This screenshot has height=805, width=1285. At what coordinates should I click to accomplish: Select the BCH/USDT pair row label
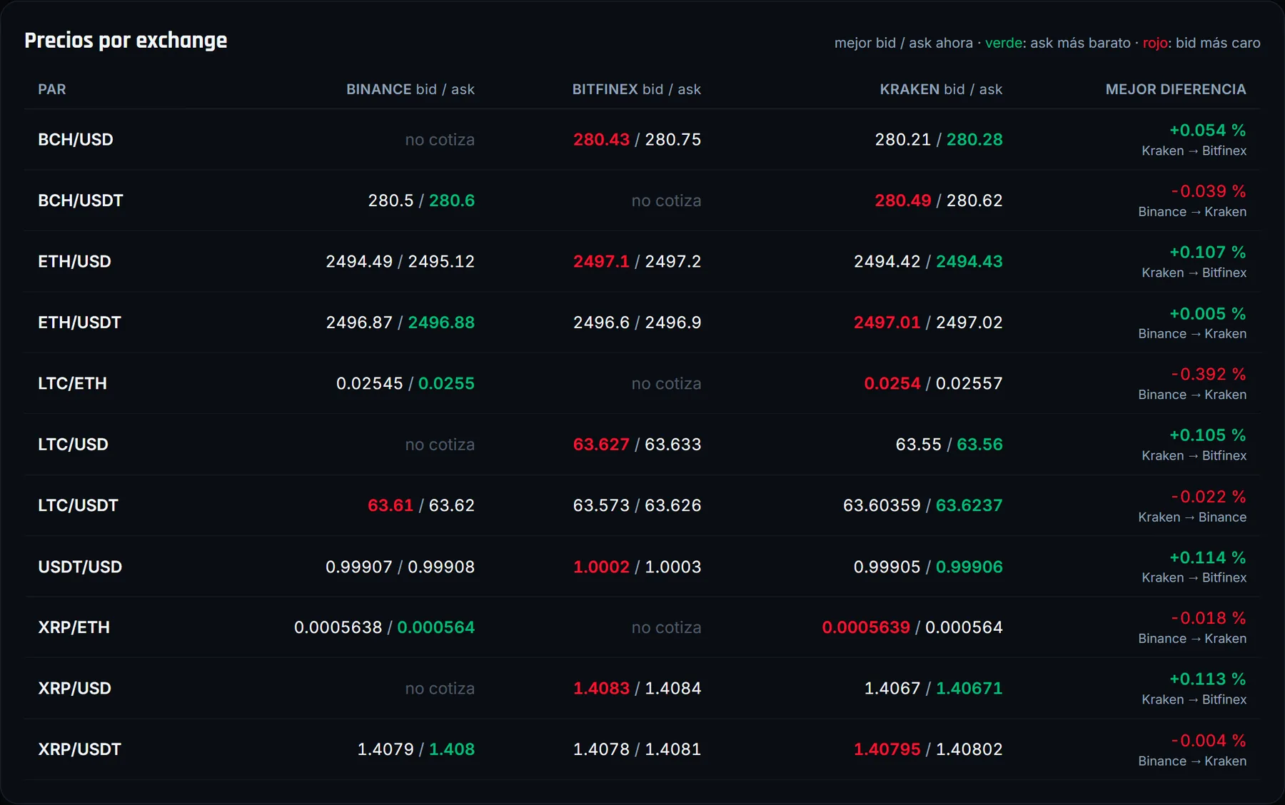81,201
